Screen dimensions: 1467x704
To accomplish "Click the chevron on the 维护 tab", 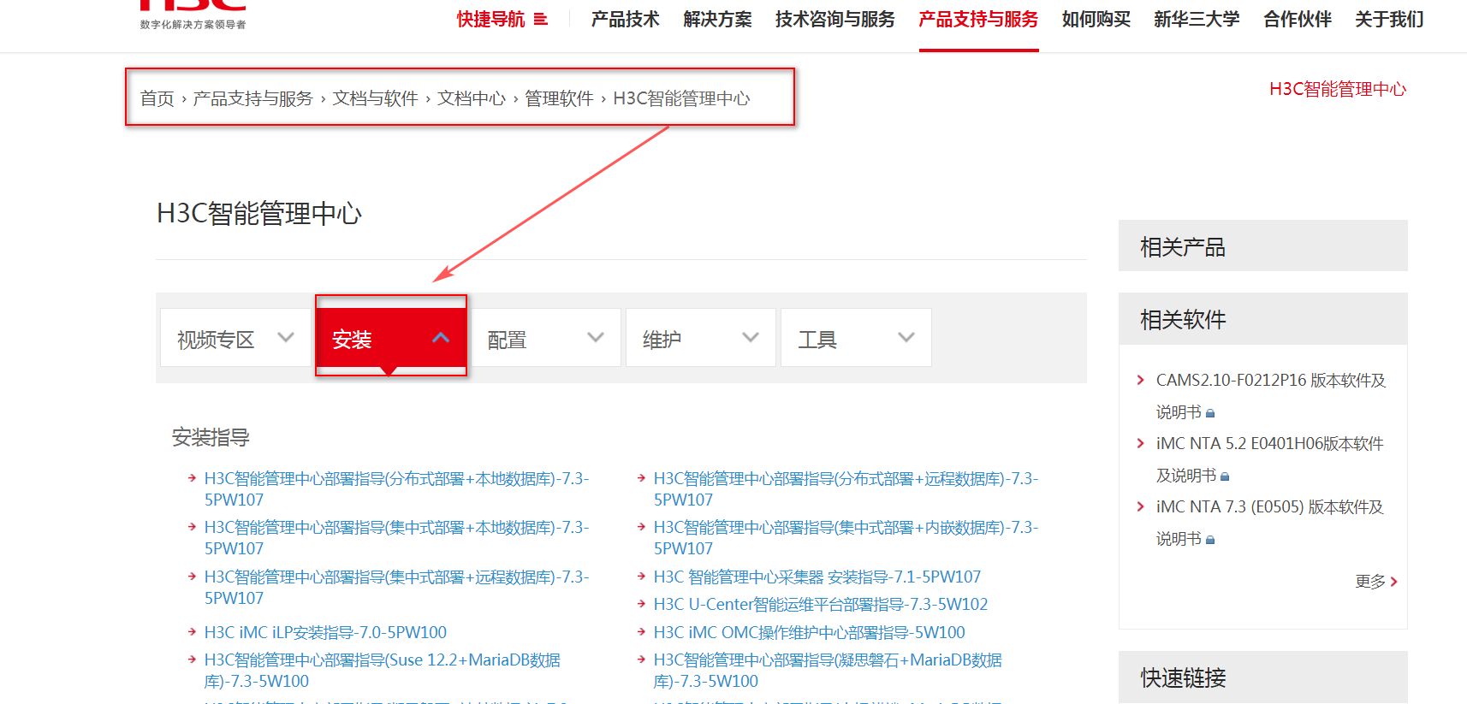I will 751,338.
